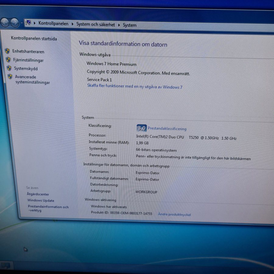
Task: Select System och säkerhet in the breadcrumb
Action: click(96, 24)
